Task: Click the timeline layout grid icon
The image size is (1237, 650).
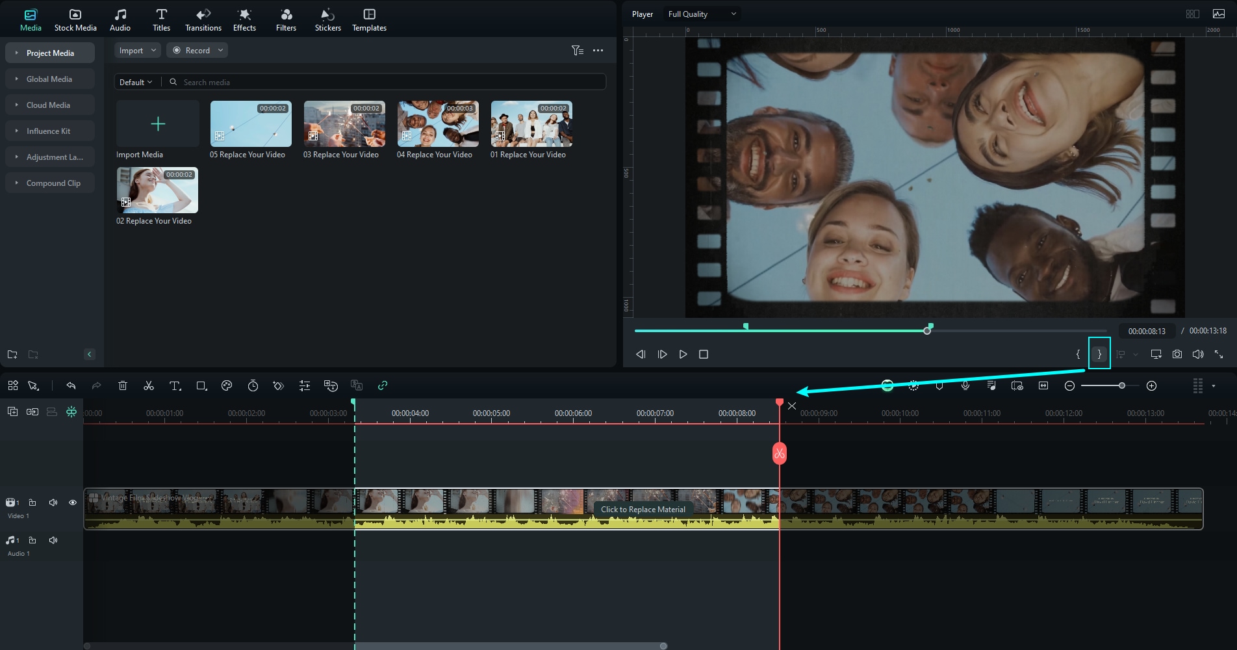Action: [x=13, y=385]
